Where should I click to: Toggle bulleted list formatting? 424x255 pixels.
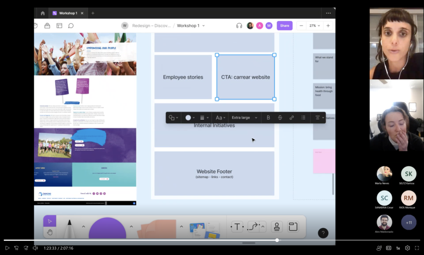[x=303, y=118]
